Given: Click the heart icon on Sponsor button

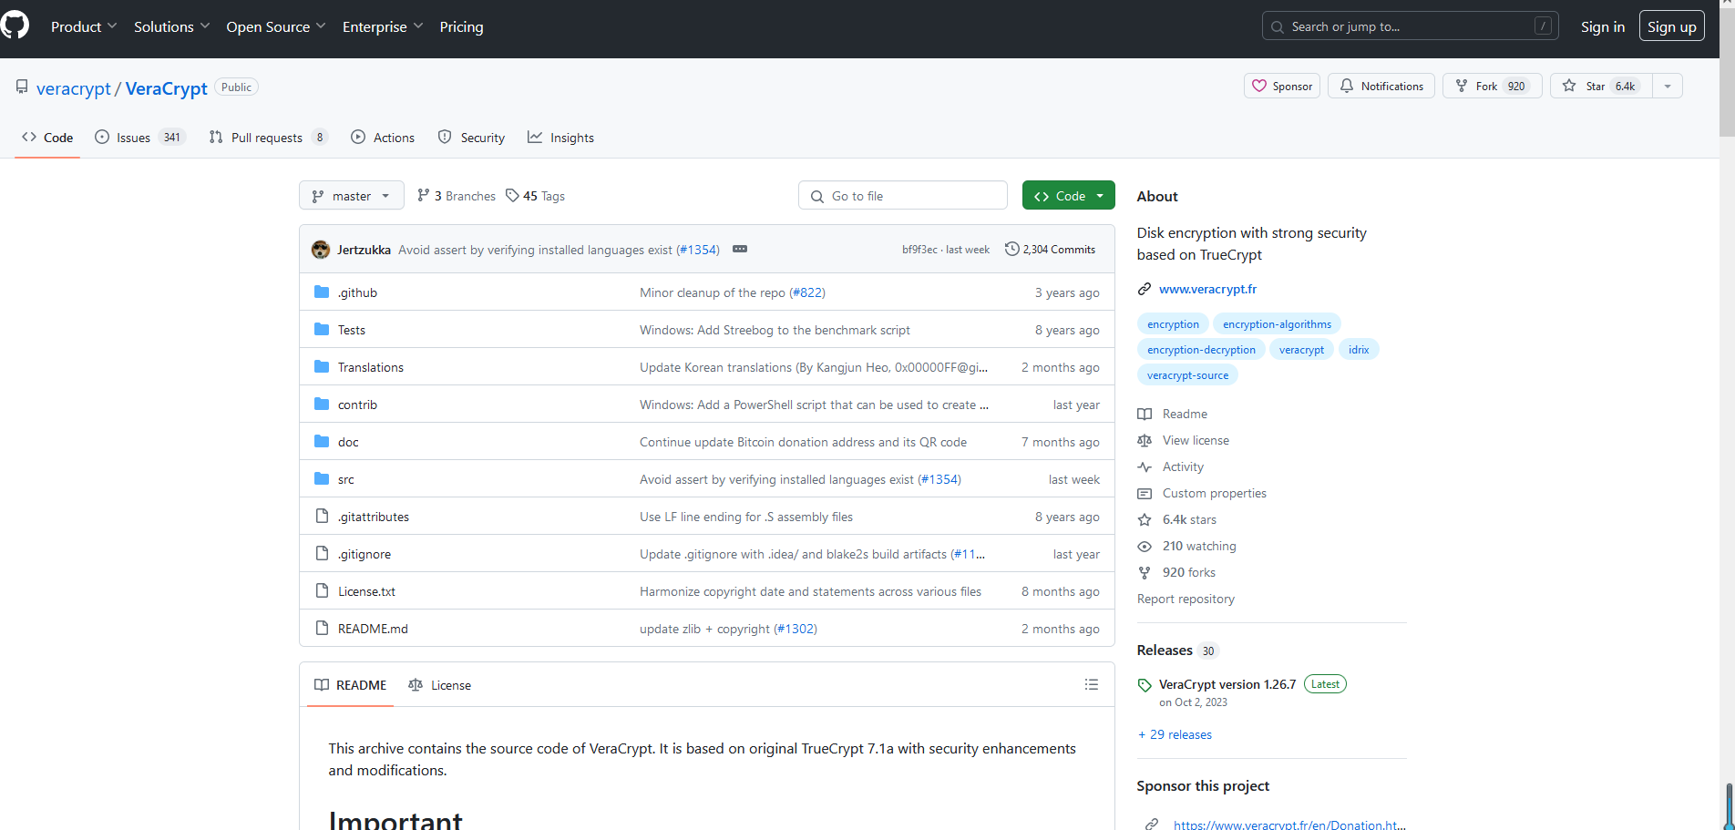Looking at the screenshot, I should click(1259, 86).
